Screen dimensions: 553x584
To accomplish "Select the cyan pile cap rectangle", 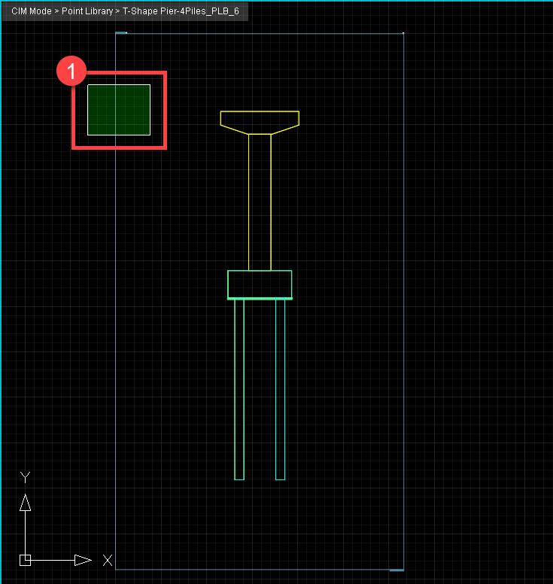I will (x=260, y=284).
